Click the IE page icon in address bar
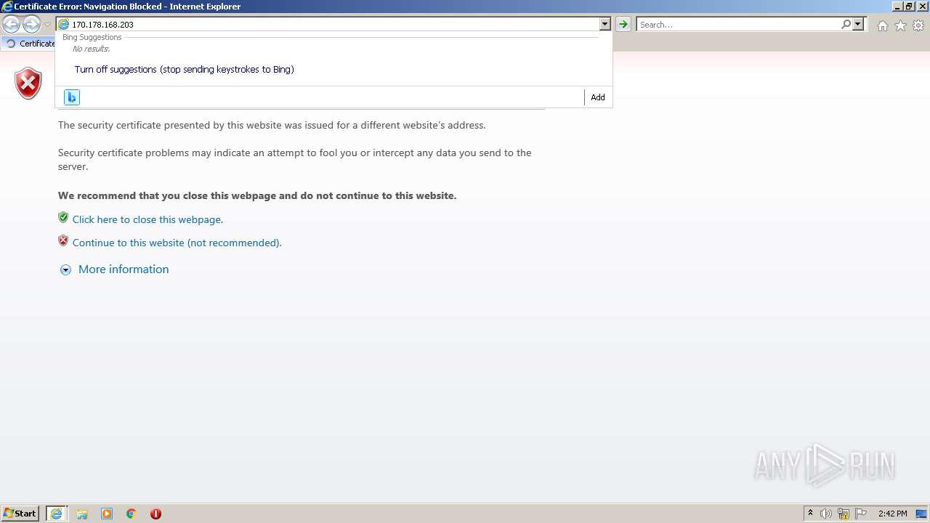Viewport: 930px width, 523px height. pyautogui.click(x=63, y=24)
